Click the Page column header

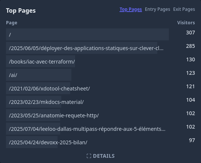click(x=12, y=23)
